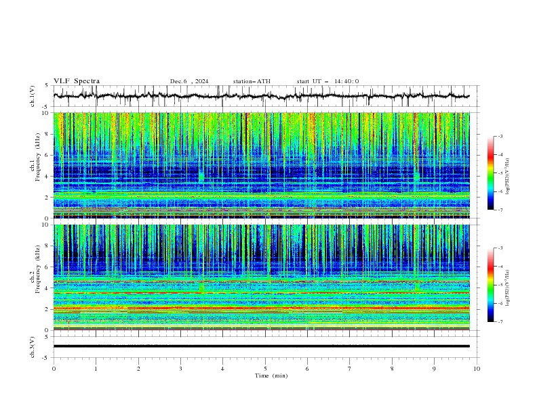
Task: Click time axis tick label "0"
Action: (54, 369)
